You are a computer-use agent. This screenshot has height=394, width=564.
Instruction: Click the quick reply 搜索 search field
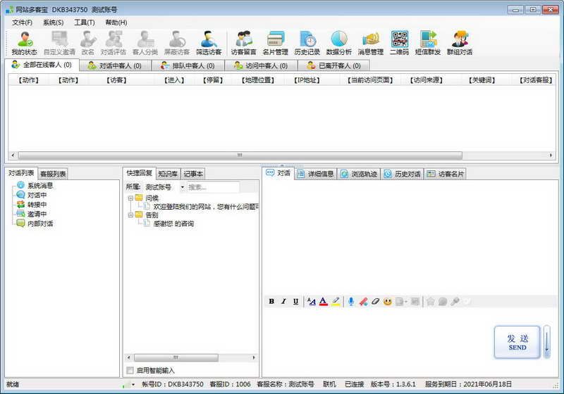(x=214, y=187)
